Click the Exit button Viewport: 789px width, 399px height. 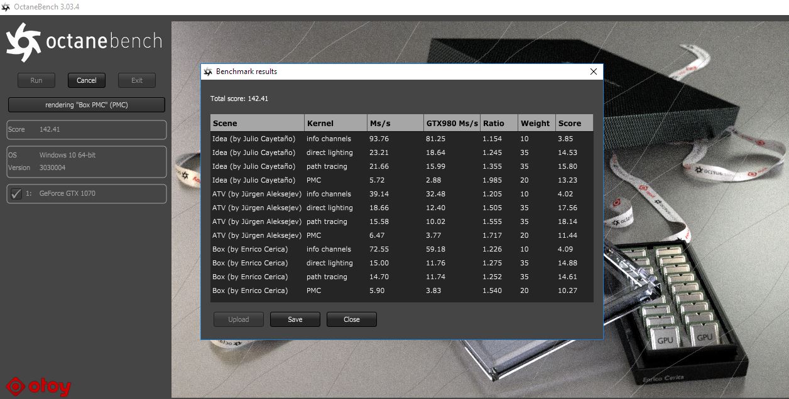(x=137, y=80)
